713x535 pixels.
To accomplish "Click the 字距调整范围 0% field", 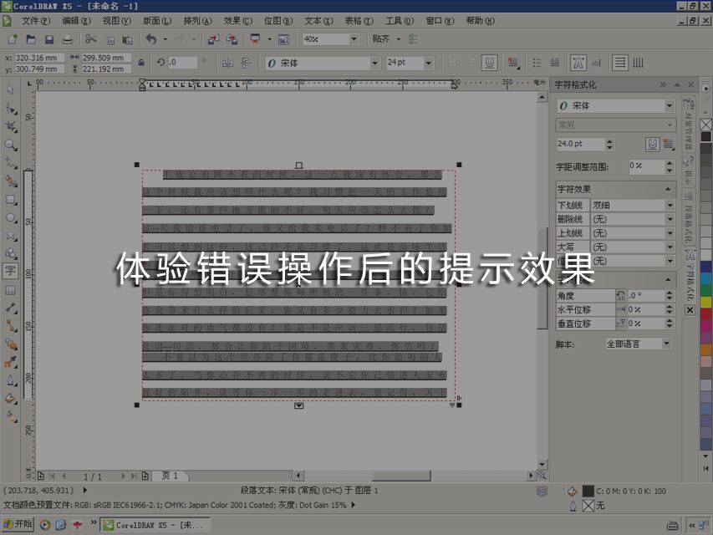I will pyautogui.click(x=646, y=166).
